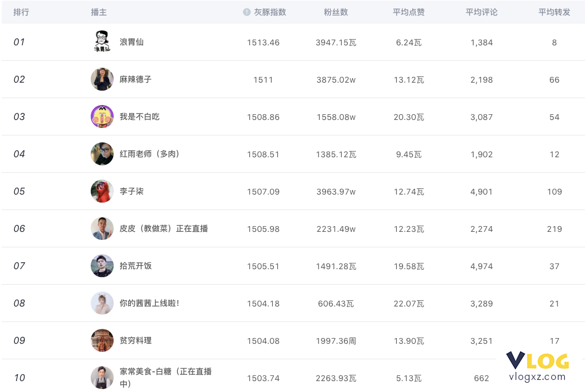The height and width of the screenshot is (392, 585).
Task: Open 麻辣德子's avatar
Action: 102,79
